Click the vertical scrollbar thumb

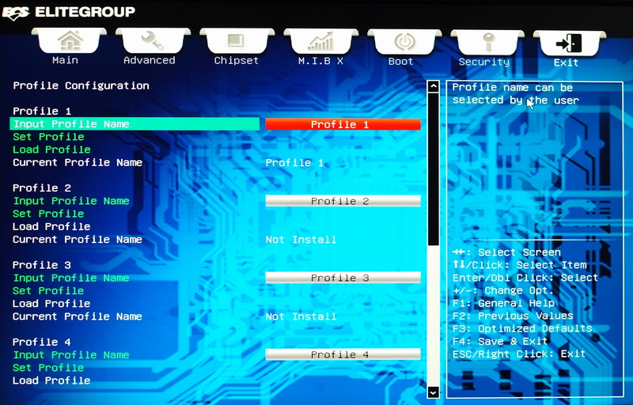tap(433, 168)
